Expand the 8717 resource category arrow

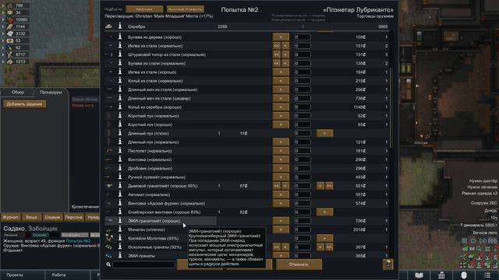pos(3,54)
